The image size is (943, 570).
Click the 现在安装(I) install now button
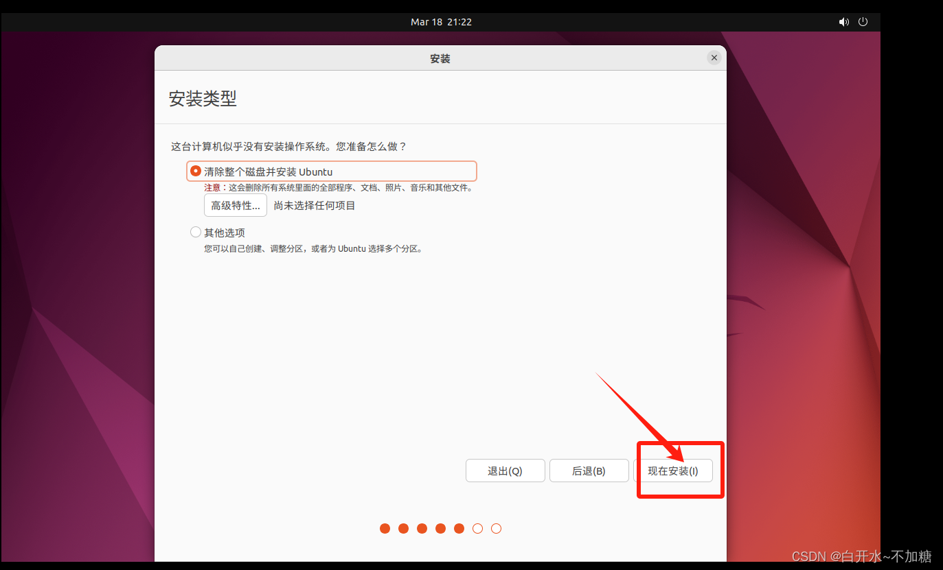673,471
